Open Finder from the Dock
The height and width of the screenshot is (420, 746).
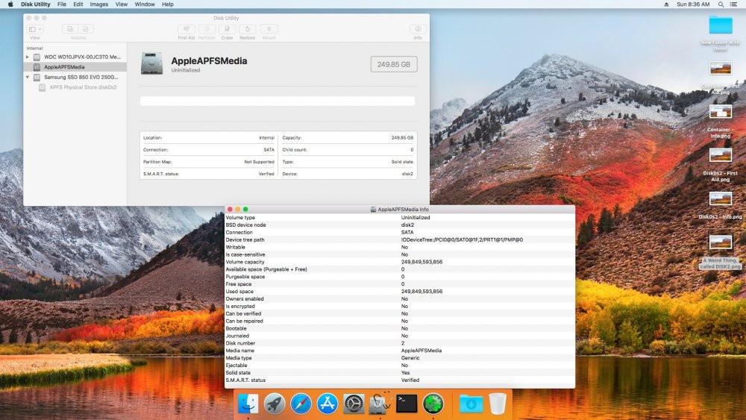[248, 404]
